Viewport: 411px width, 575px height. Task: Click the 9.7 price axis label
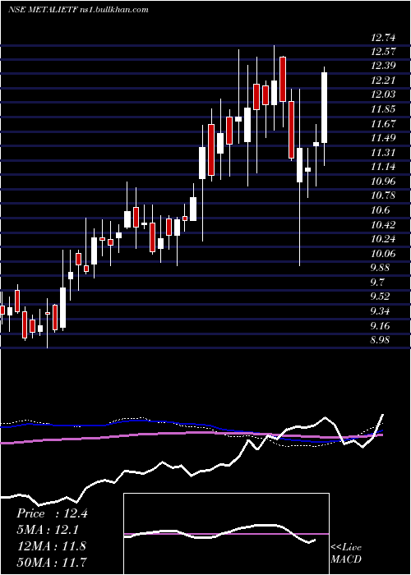pyautogui.click(x=377, y=283)
